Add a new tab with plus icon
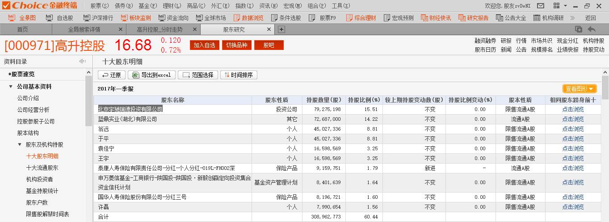This screenshot has height=222, width=609. 281,29
